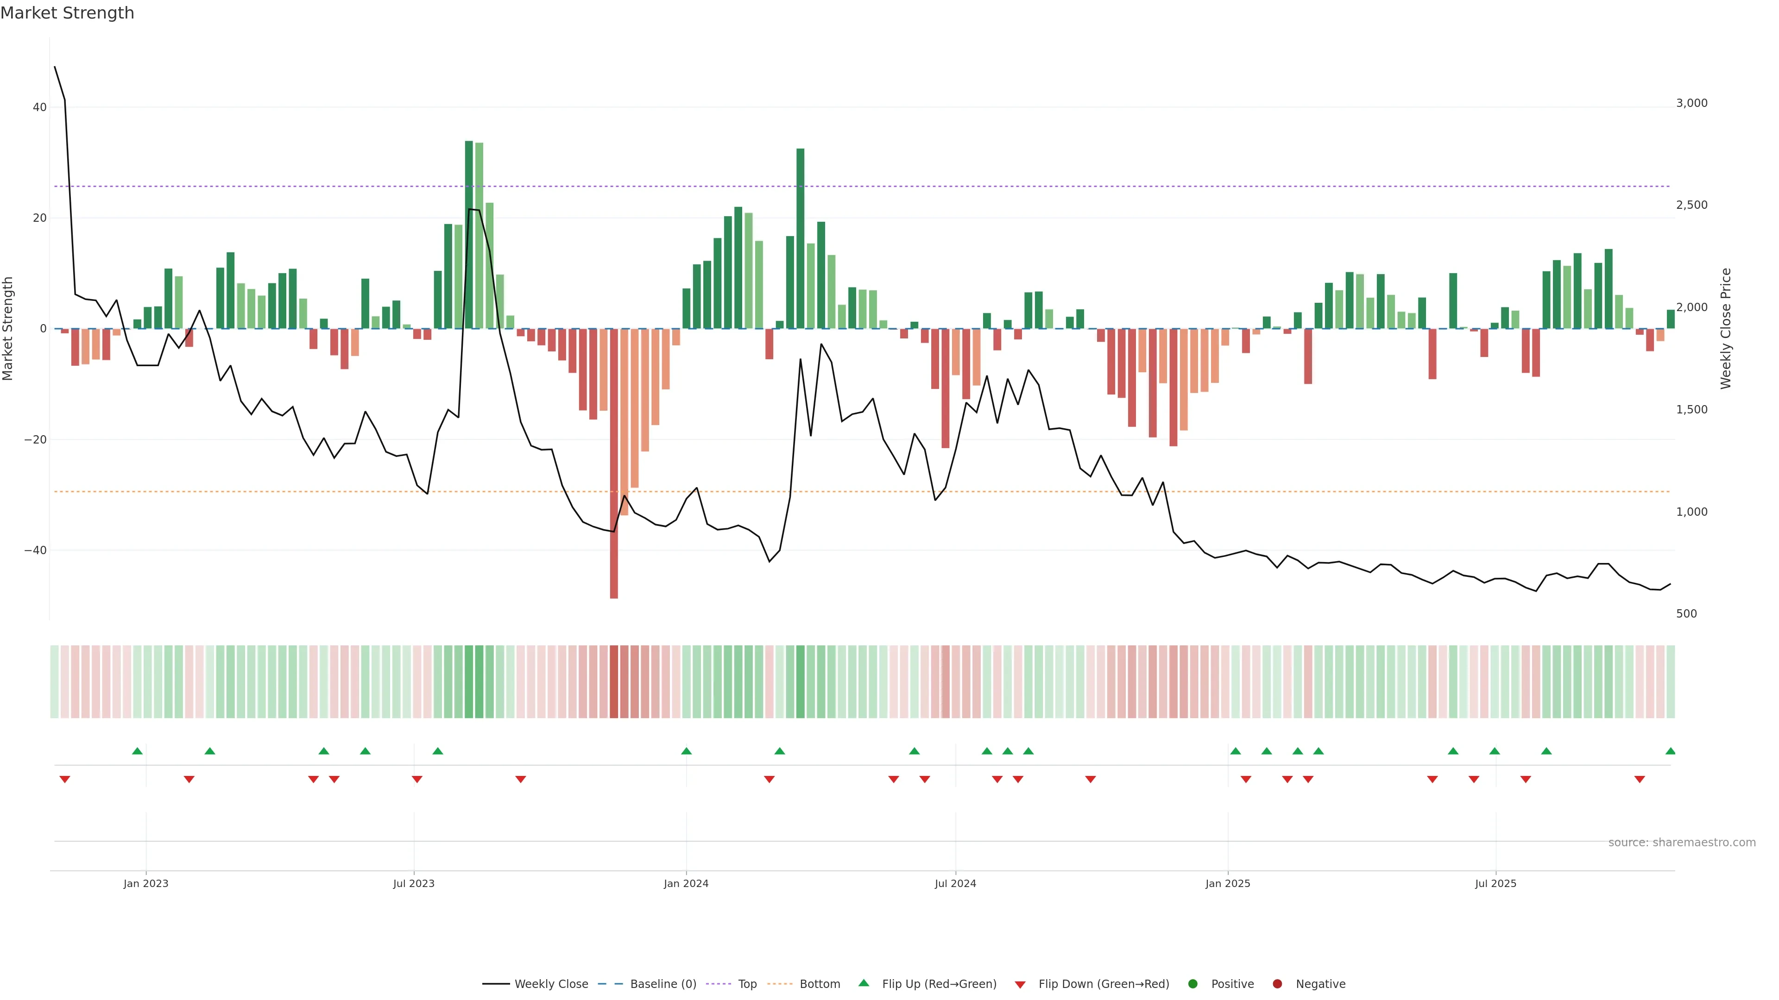This screenshot has height=1000, width=1779.
Task: Click the Jan 2025 x-axis label
Action: coord(1228,883)
